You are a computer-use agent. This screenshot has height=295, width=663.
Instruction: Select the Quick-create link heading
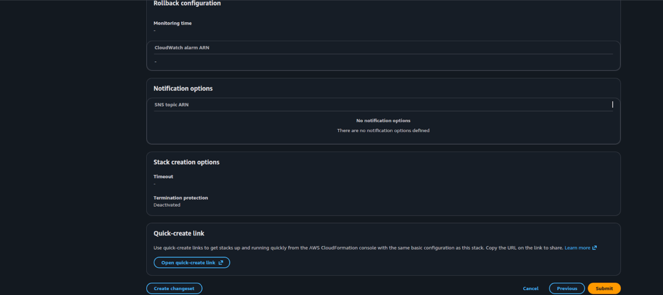[179, 233]
